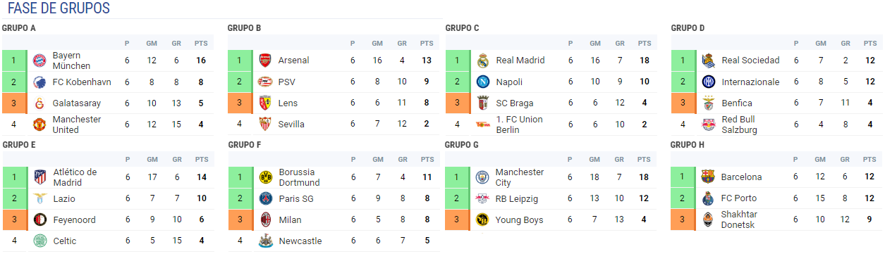Click the Shakhtar Donetsk crest
Screen dimensions: 885x261
(709, 220)
